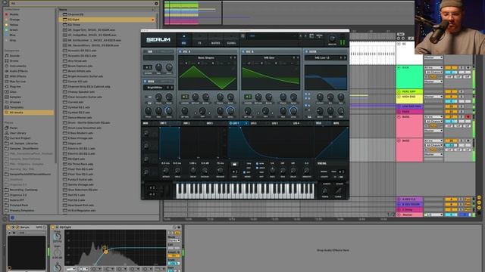Open KICK track input routing dropdown

pos(433,67)
